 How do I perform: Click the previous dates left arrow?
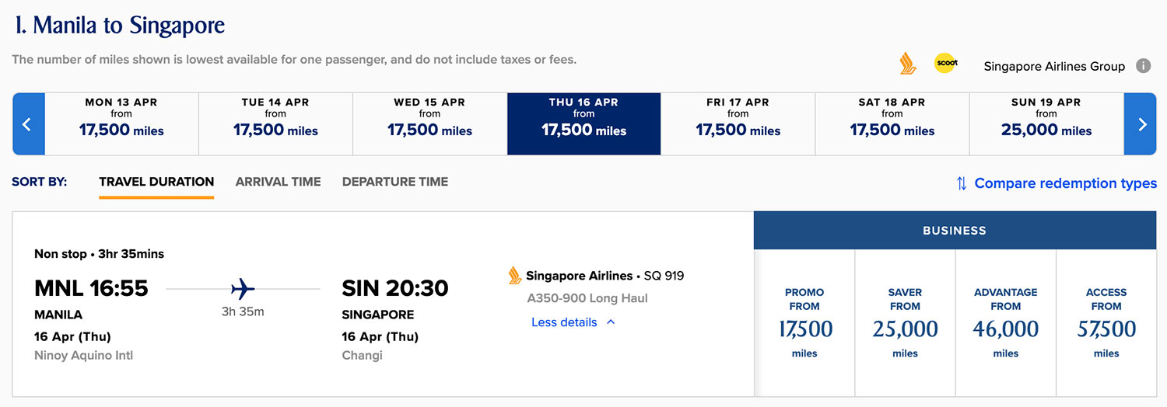[28, 124]
